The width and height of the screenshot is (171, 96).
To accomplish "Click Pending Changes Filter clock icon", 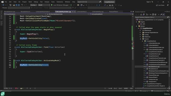I will click(147, 14).
